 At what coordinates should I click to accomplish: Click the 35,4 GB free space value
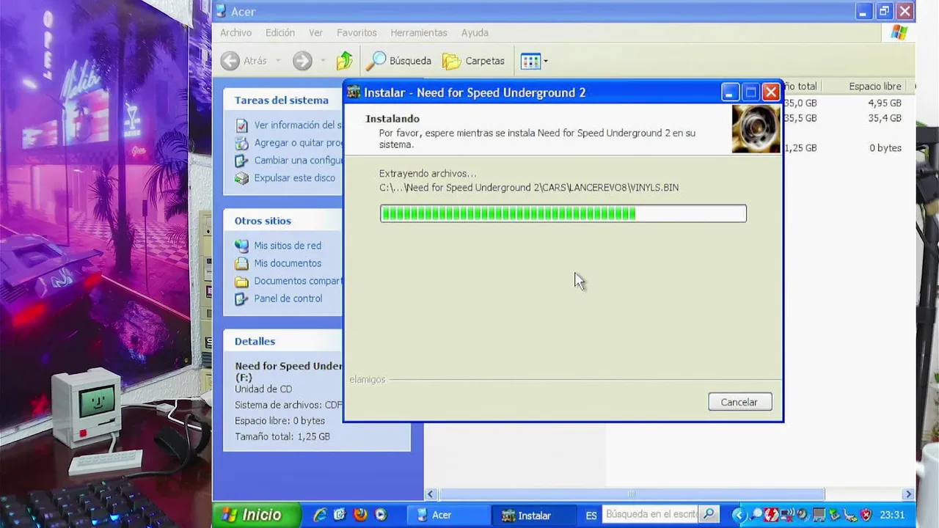point(884,118)
